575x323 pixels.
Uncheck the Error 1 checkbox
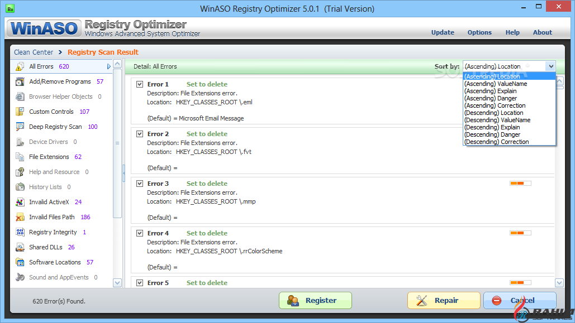[140, 84]
